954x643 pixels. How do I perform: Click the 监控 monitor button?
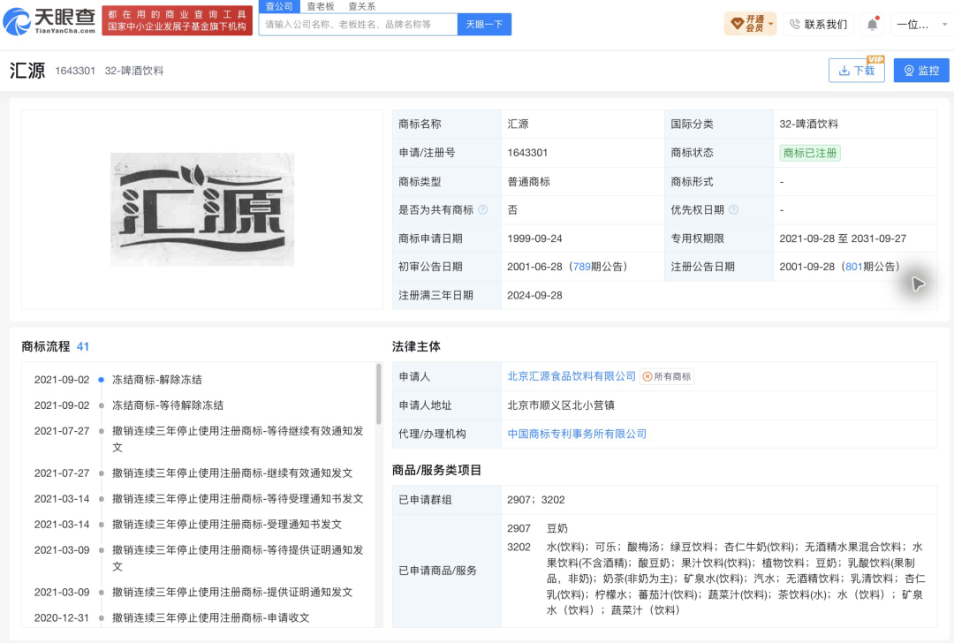[x=921, y=71]
